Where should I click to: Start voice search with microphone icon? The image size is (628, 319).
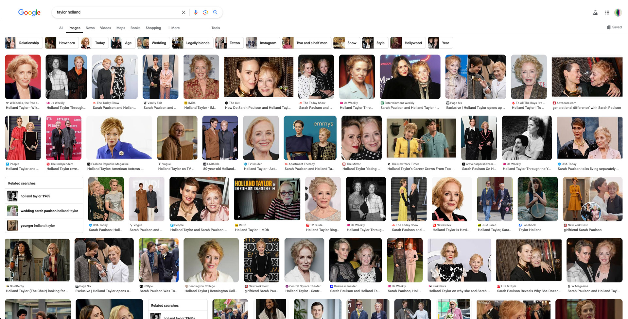(x=196, y=12)
